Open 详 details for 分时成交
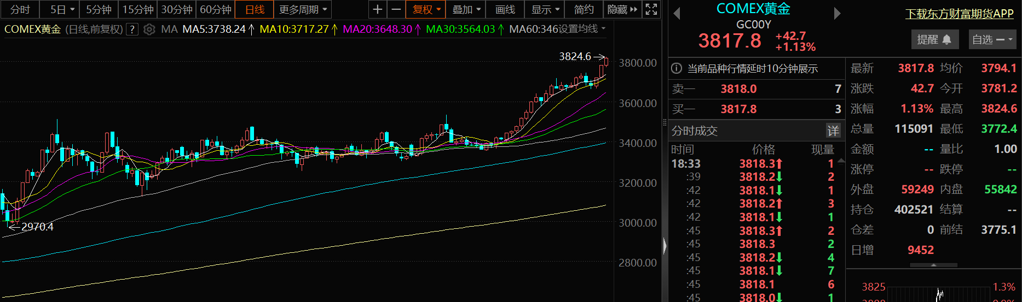 click(833, 131)
